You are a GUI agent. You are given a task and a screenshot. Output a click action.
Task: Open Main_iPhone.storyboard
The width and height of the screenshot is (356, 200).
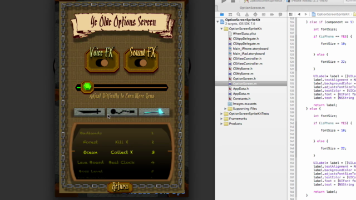click(x=250, y=48)
